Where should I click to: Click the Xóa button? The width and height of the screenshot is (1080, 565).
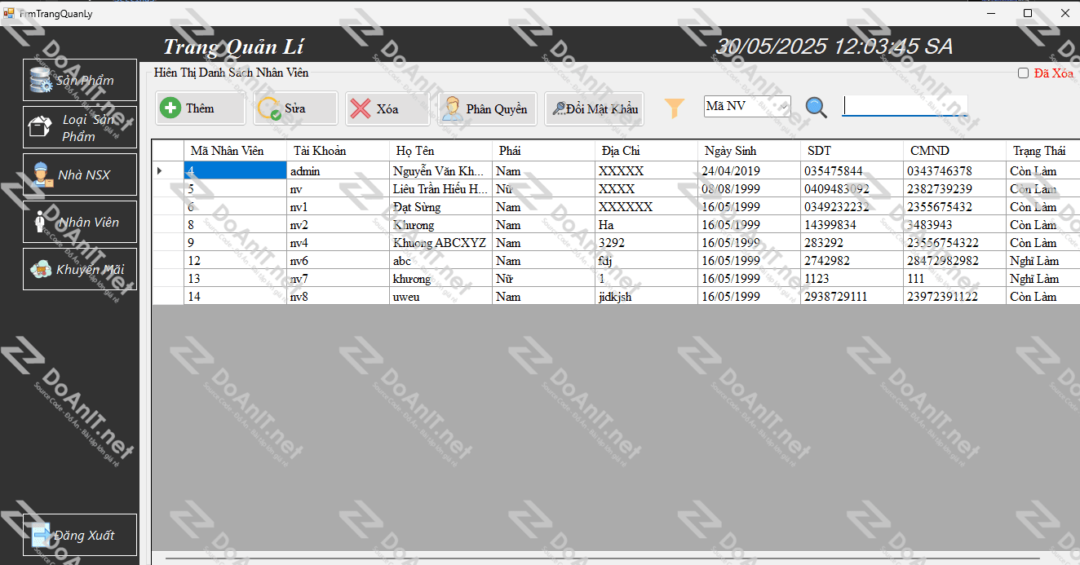click(387, 108)
